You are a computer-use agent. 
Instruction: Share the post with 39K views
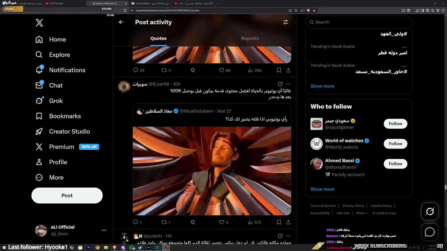(288, 70)
